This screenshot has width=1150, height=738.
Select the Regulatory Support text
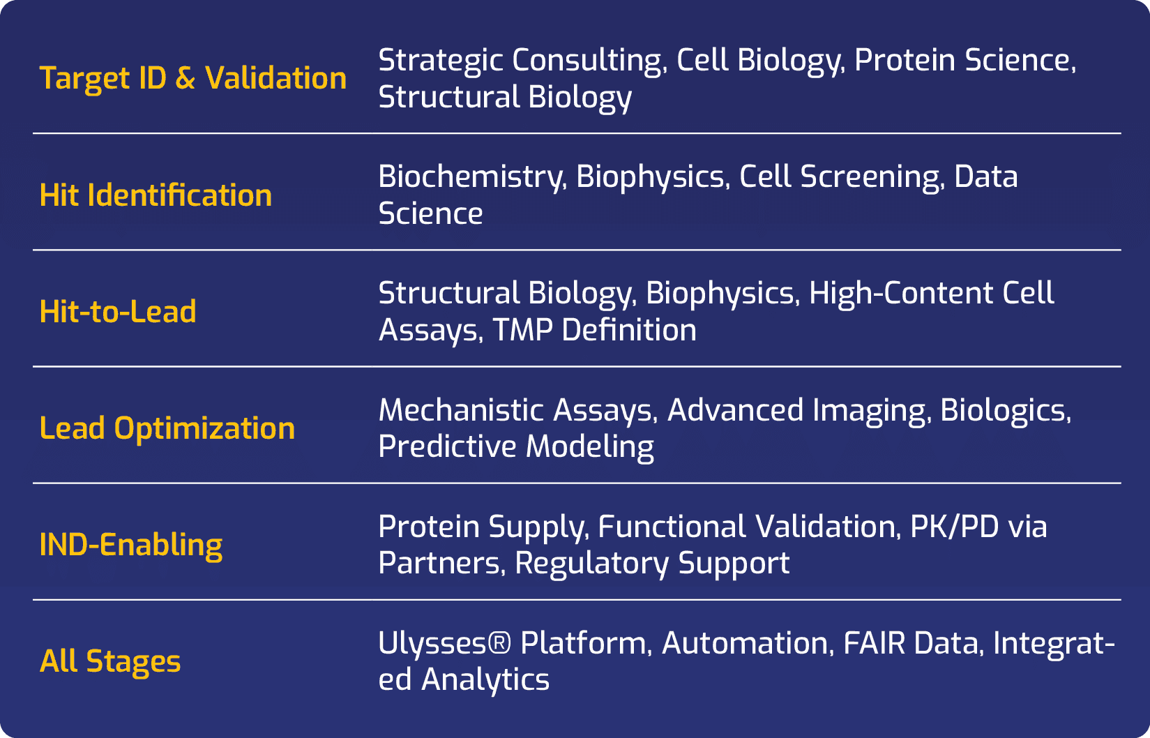[652, 563]
